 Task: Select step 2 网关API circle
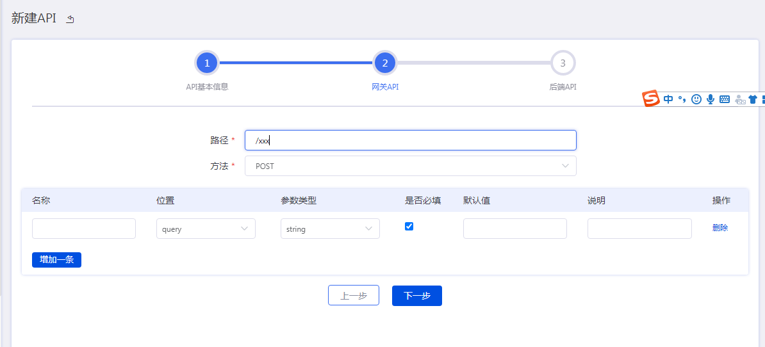tap(385, 63)
